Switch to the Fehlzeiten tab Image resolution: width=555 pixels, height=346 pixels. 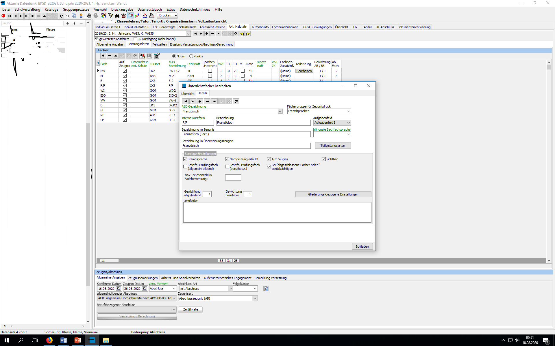tap(160, 44)
